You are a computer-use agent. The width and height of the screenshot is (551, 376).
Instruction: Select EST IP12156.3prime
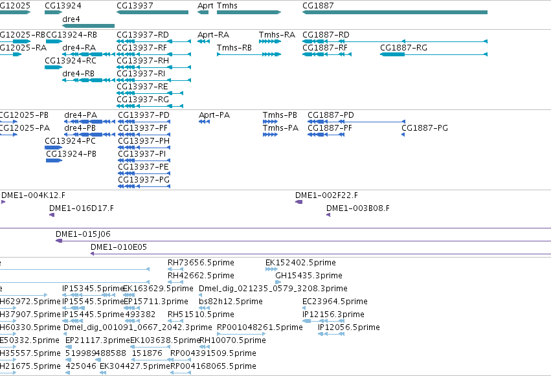pos(333,315)
